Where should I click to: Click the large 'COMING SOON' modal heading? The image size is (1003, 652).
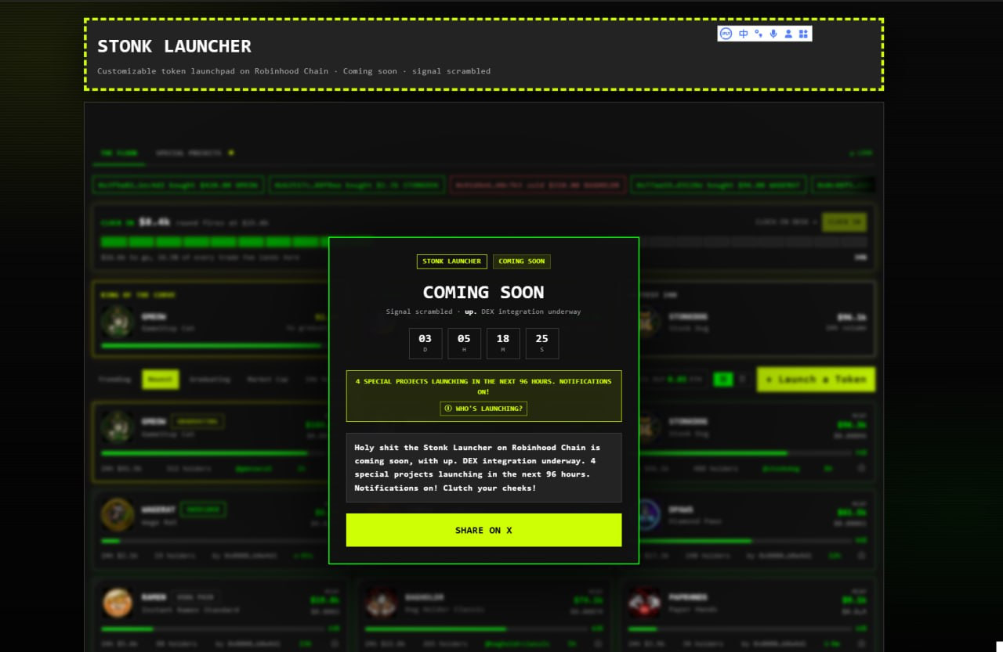(483, 292)
